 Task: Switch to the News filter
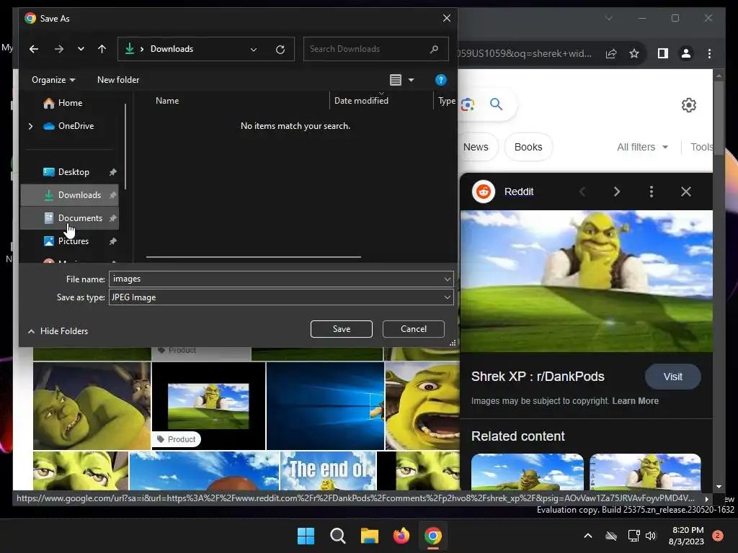476,147
